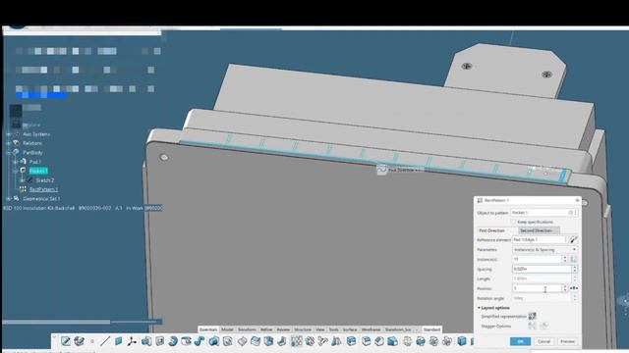Click the Simplified representation icon in dialog

point(533,316)
